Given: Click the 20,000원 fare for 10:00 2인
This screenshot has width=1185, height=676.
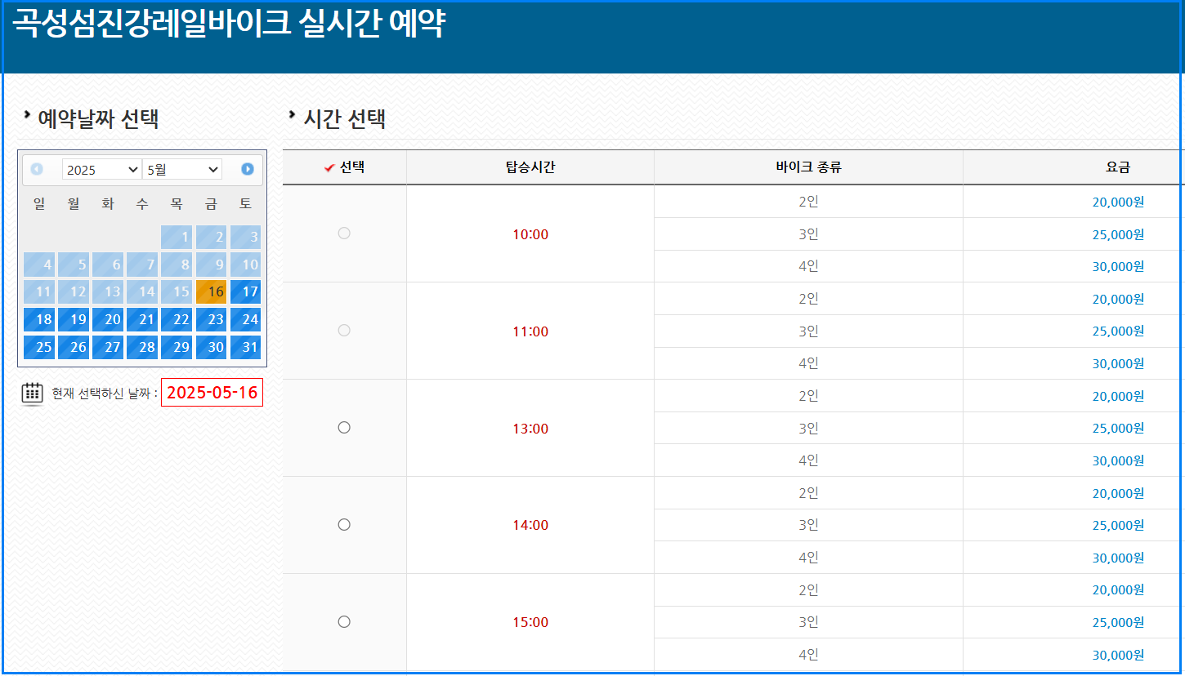Looking at the screenshot, I should pos(1118,201).
